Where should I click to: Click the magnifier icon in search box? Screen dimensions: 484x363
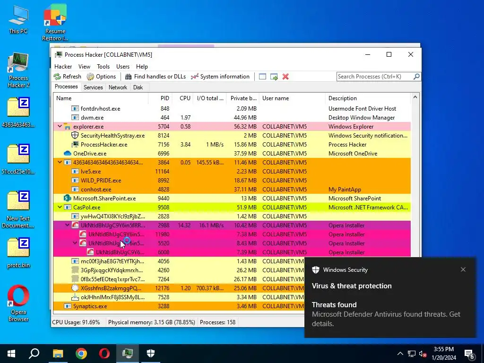(x=416, y=76)
